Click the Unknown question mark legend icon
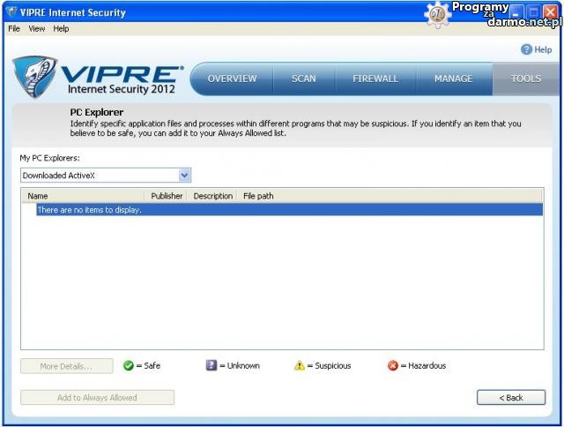The width and height of the screenshot is (564, 427). [211, 365]
